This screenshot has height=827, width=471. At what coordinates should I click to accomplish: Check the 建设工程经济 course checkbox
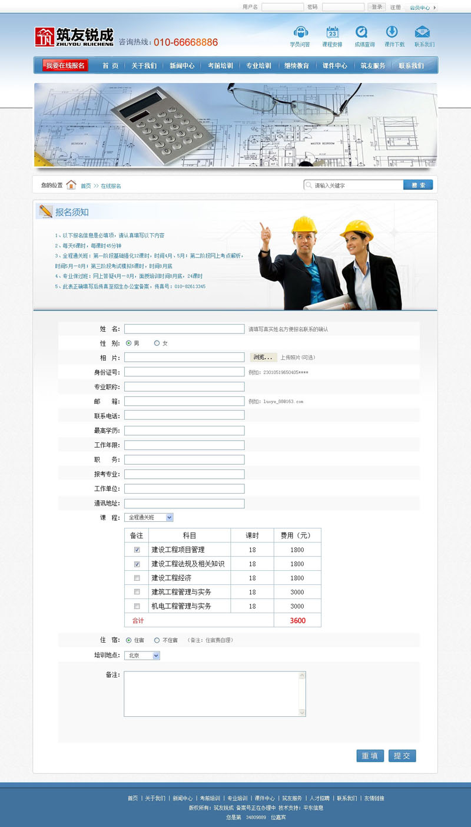[137, 578]
